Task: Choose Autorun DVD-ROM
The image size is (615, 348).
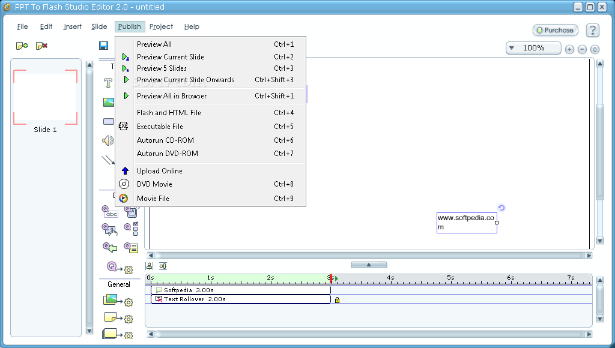Action: (x=210, y=154)
